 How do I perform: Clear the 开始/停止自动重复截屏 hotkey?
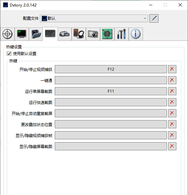[172, 113]
